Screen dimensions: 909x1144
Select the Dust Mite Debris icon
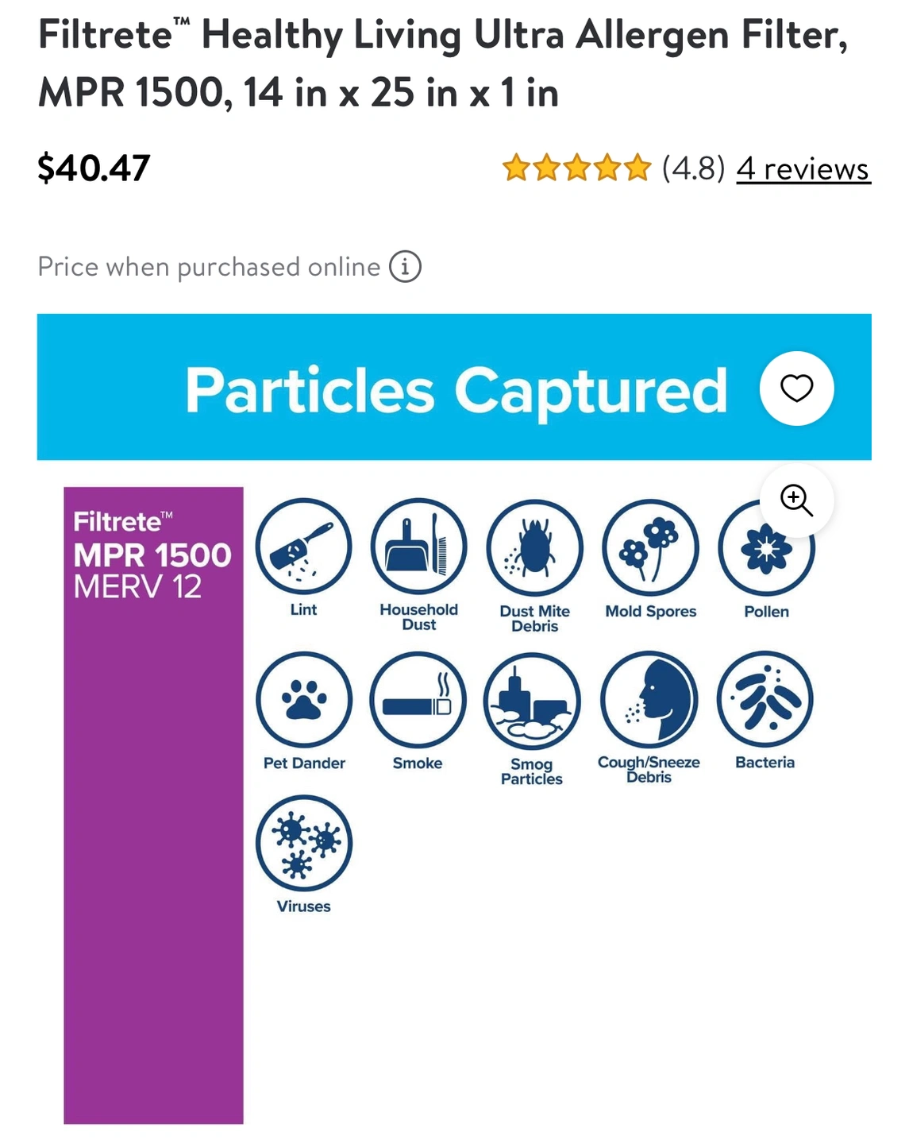(534, 548)
